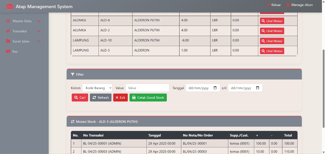
Task: Click the Value input field
Action: click(147, 88)
